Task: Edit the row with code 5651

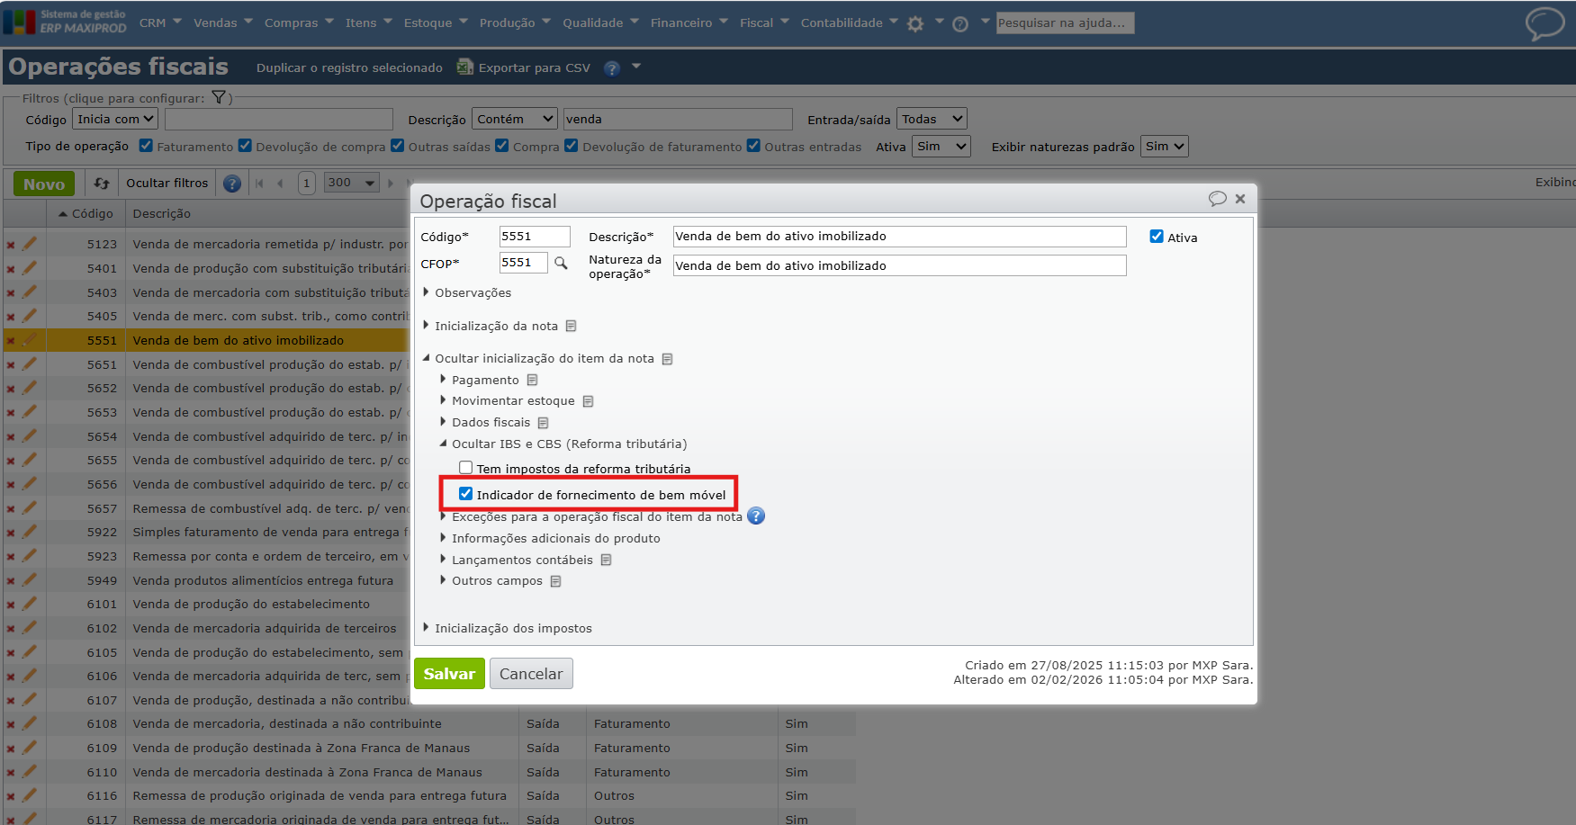Action: coord(30,364)
